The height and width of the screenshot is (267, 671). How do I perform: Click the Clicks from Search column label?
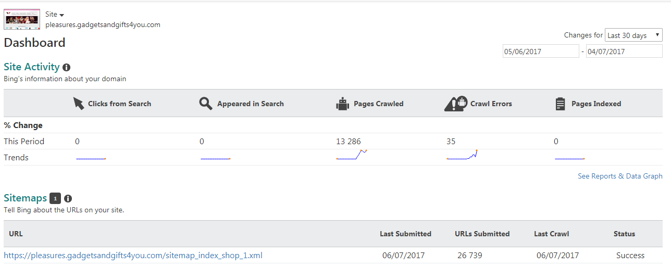(119, 104)
